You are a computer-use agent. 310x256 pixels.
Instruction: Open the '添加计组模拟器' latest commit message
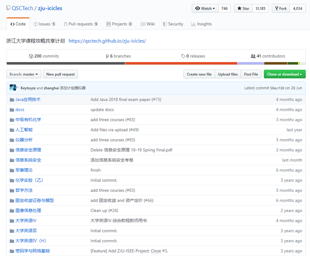click(x=73, y=88)
